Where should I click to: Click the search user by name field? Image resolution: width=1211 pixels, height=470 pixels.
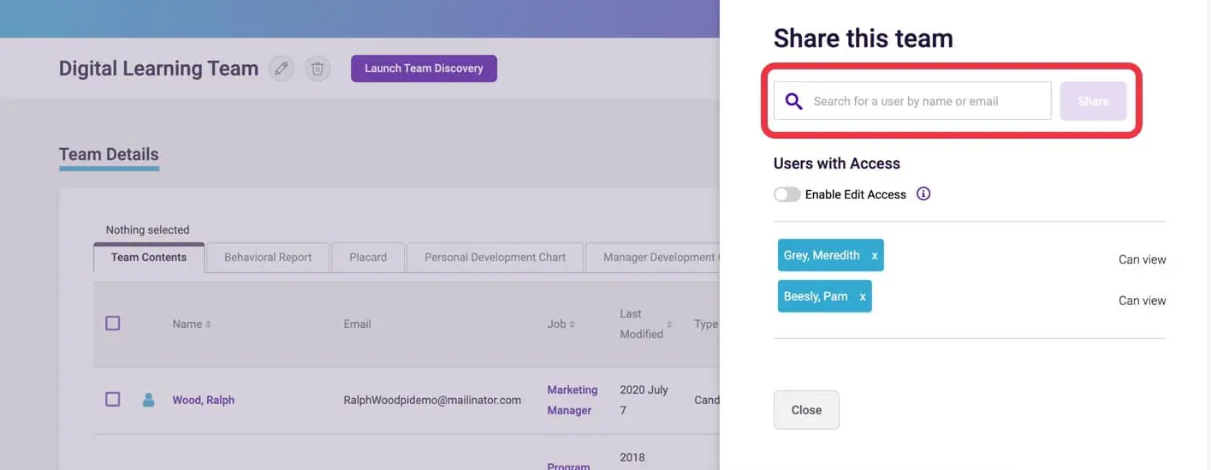click(928, 101)
